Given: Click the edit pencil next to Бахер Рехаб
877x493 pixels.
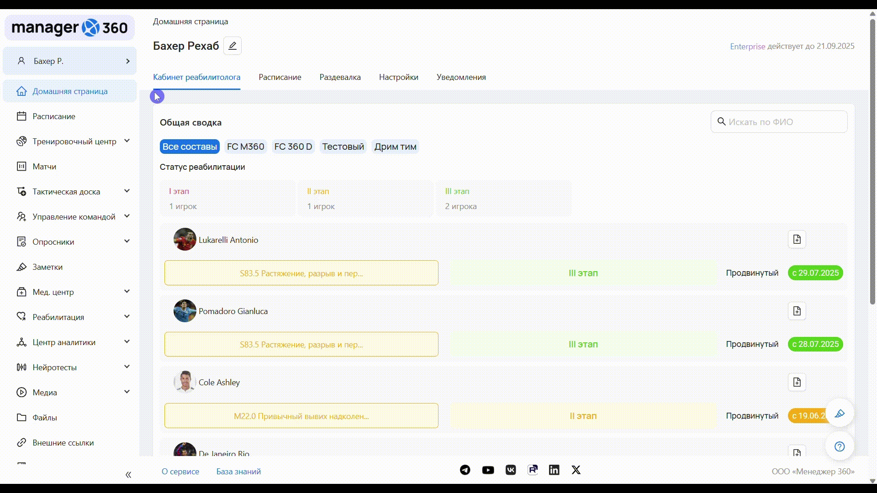Looking at the screenshot, I should point(232,46).
